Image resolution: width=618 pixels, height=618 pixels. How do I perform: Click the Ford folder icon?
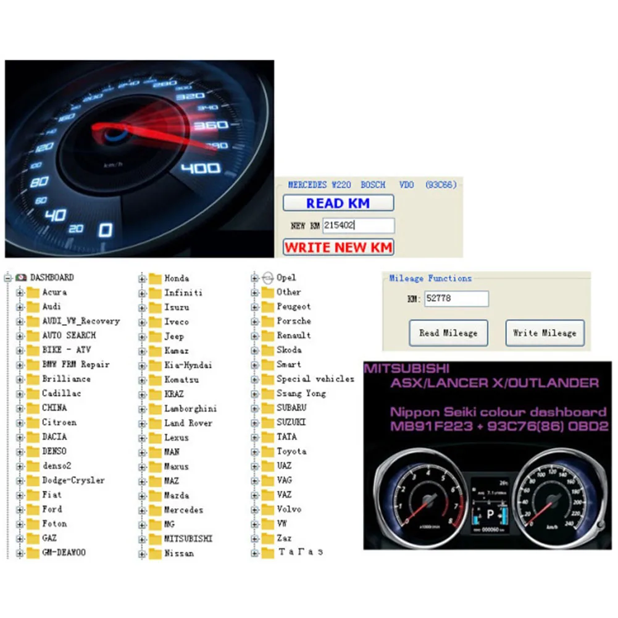click(x=33, y=509)
